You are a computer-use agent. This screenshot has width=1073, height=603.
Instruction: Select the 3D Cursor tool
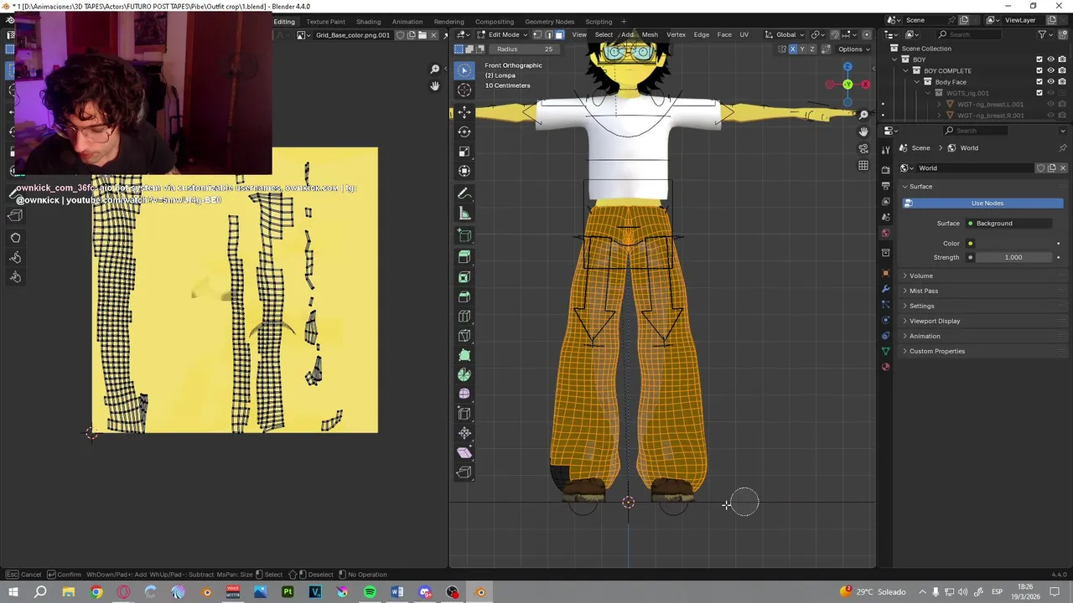point(464,90)
